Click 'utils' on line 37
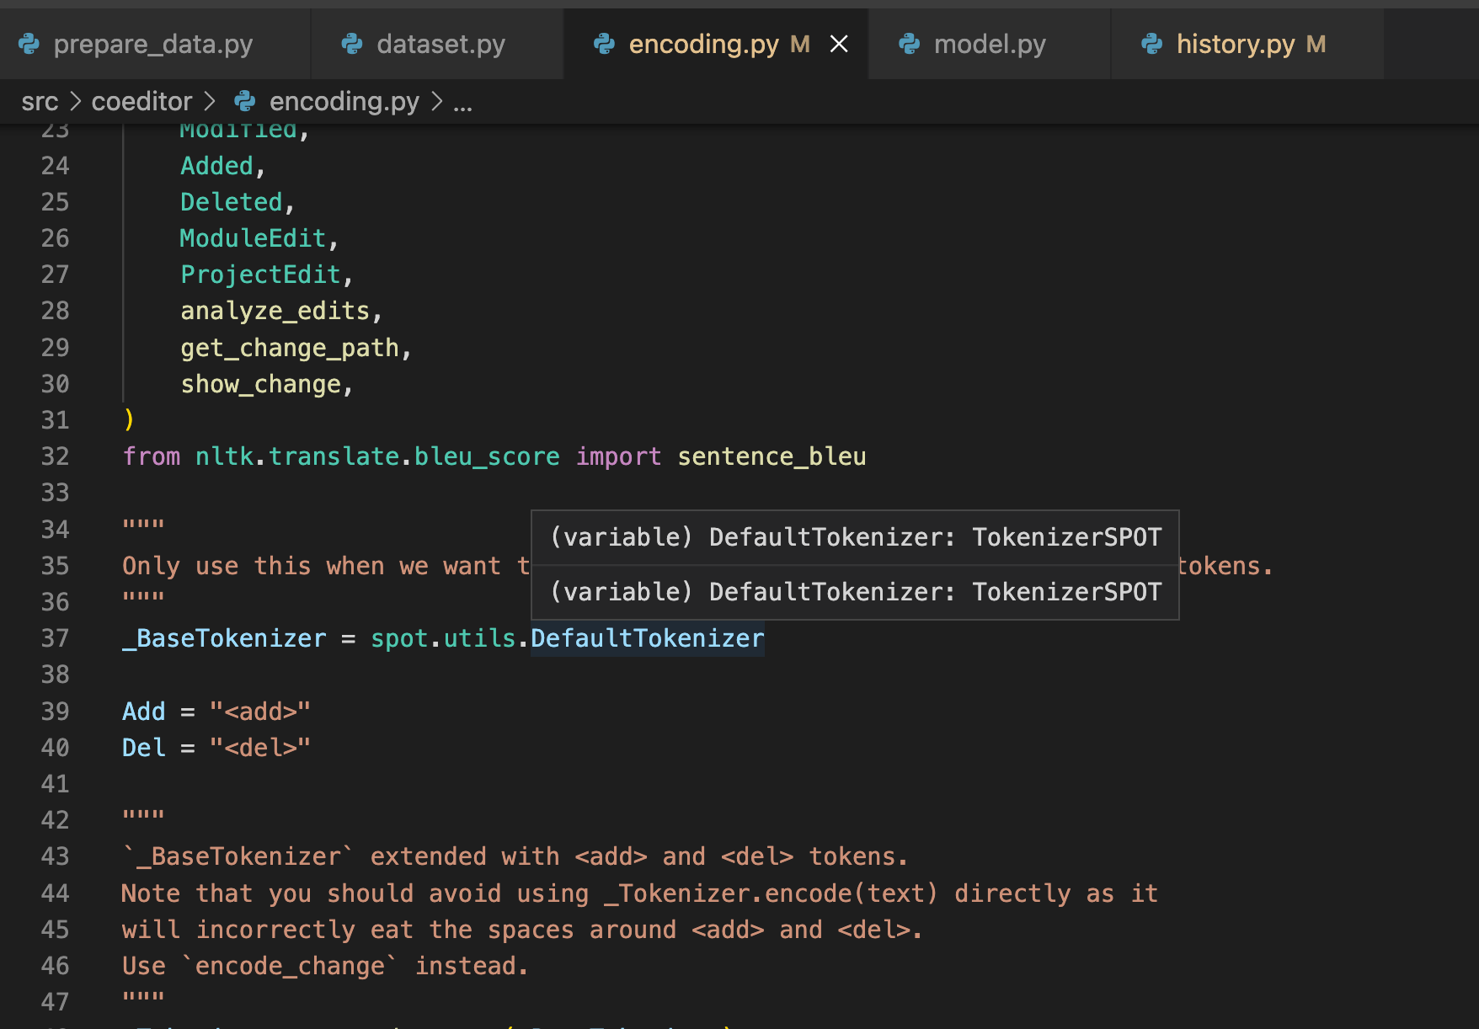This screenshot has width=1479, height=1029. 479,638
